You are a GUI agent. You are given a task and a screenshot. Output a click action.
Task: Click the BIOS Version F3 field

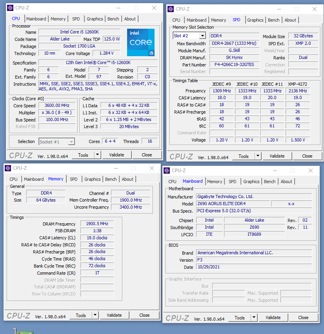point(254,260)
